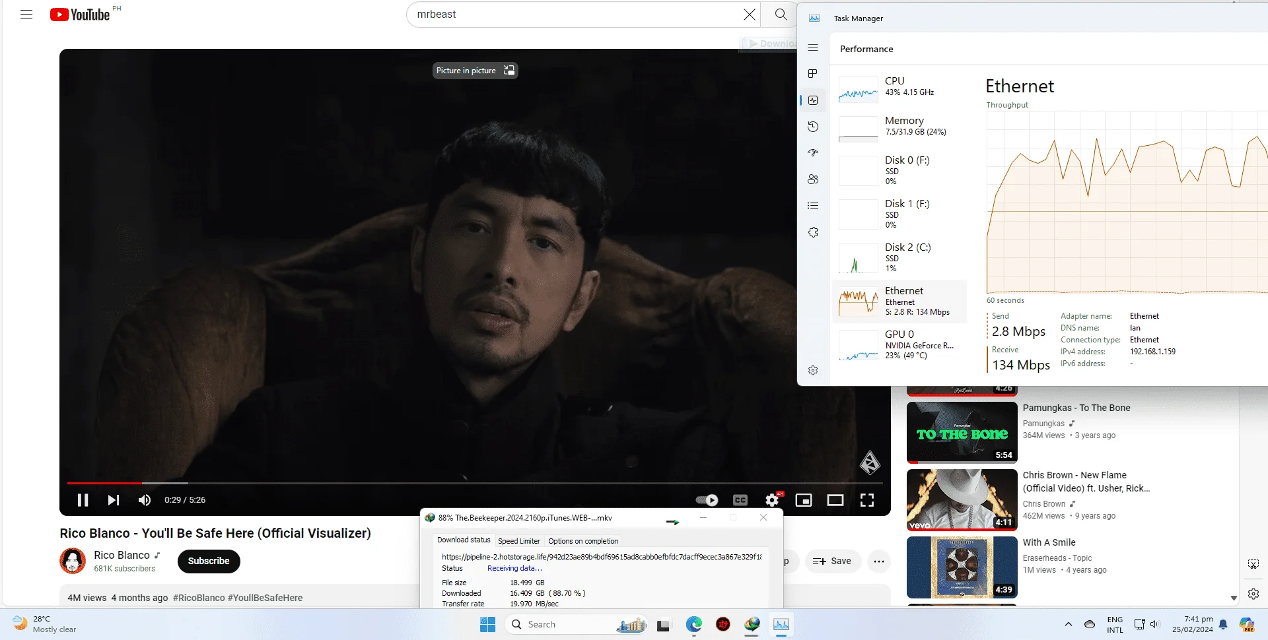Open the clock showing 7:41 pm
This screenshot has width=1268, height=640.
[x=1192, y=624]
